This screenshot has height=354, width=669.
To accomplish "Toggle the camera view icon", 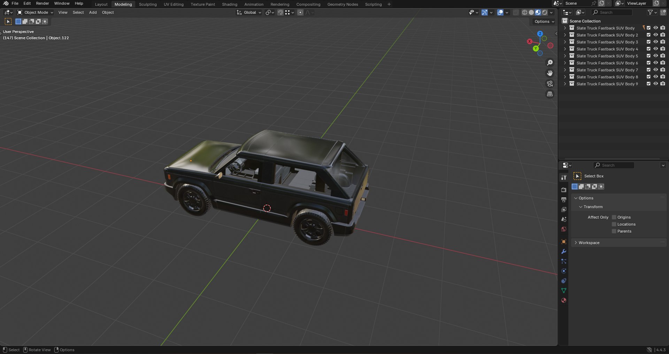I will tap(550, 84).
